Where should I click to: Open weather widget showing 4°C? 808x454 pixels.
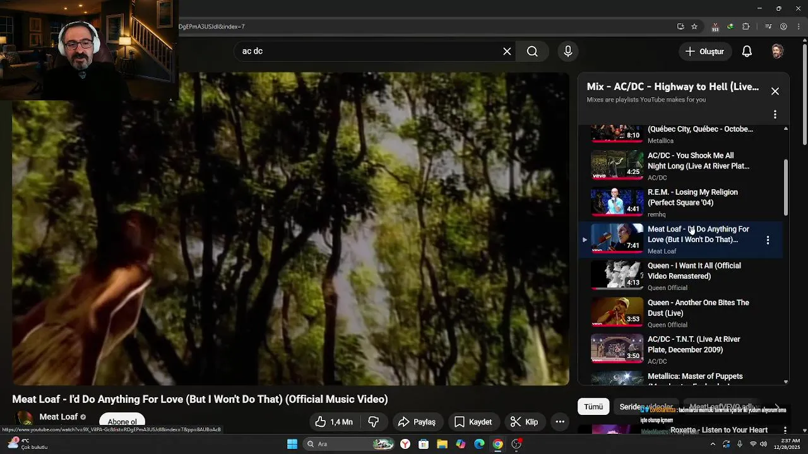[x=27, y=444]
